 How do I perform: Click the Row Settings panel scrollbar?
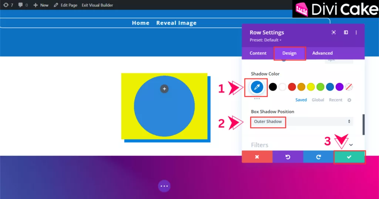[x=363, y=125]
